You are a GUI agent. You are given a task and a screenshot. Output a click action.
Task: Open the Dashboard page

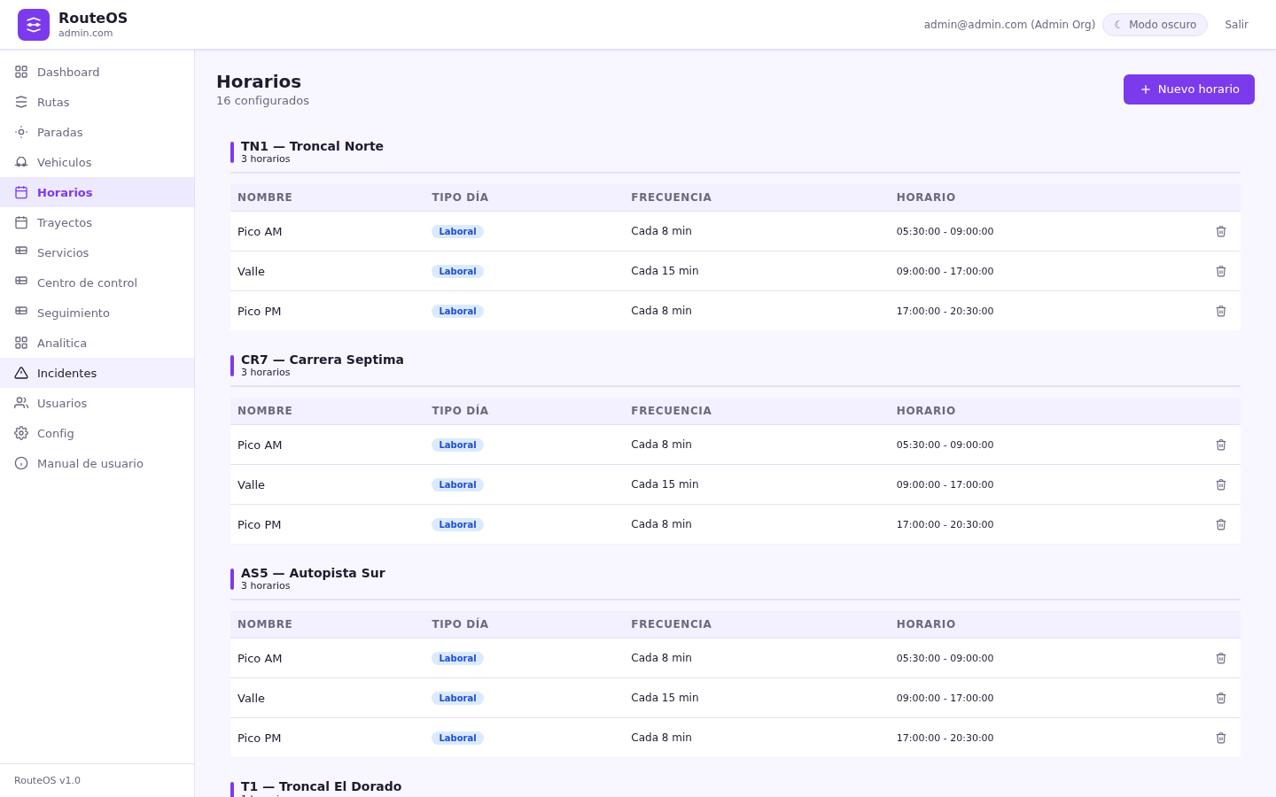[x=97, y=72]
